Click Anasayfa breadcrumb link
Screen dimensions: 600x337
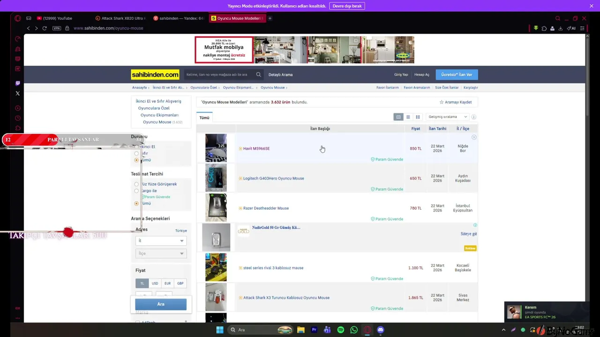click(139, 88)
